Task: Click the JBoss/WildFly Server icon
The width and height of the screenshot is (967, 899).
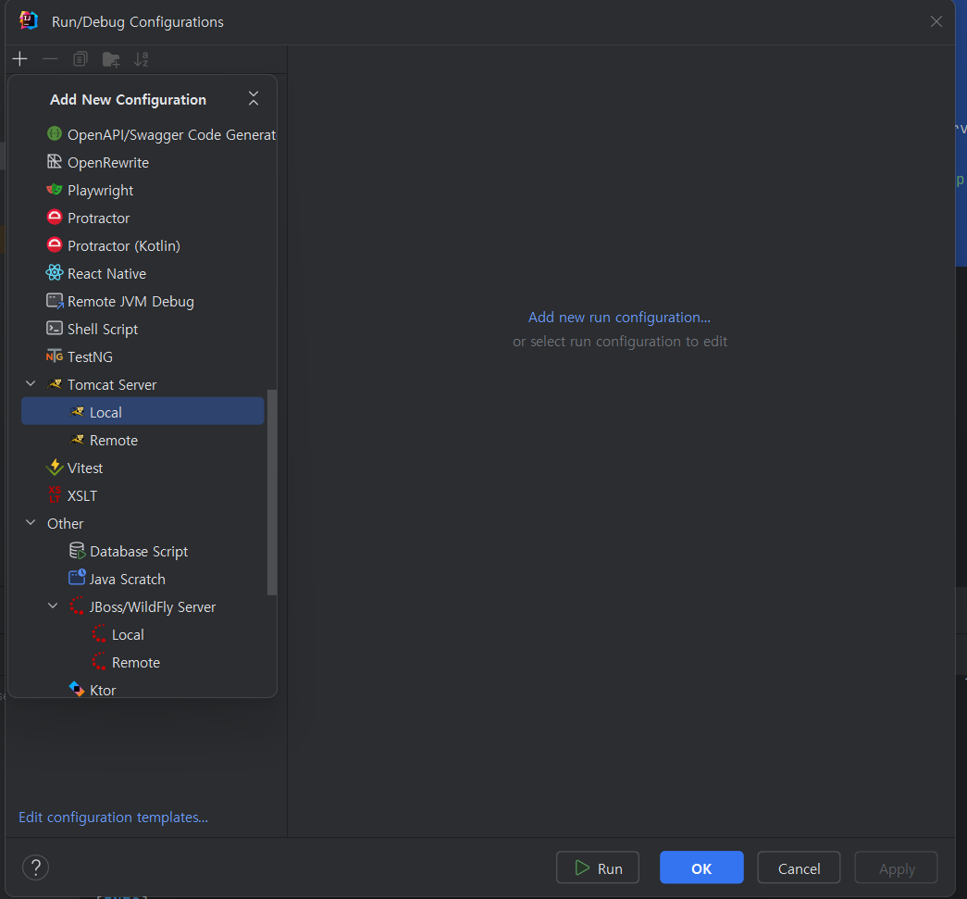Action: click(x=77, y=606)
